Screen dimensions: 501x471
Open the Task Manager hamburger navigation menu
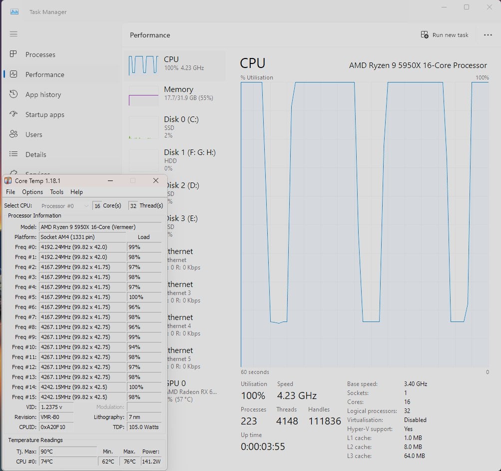tap(13, 34)
